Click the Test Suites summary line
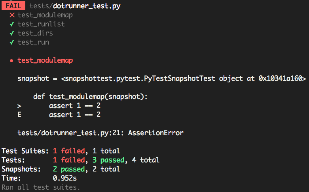309x192 pixels. click(61, 151)
